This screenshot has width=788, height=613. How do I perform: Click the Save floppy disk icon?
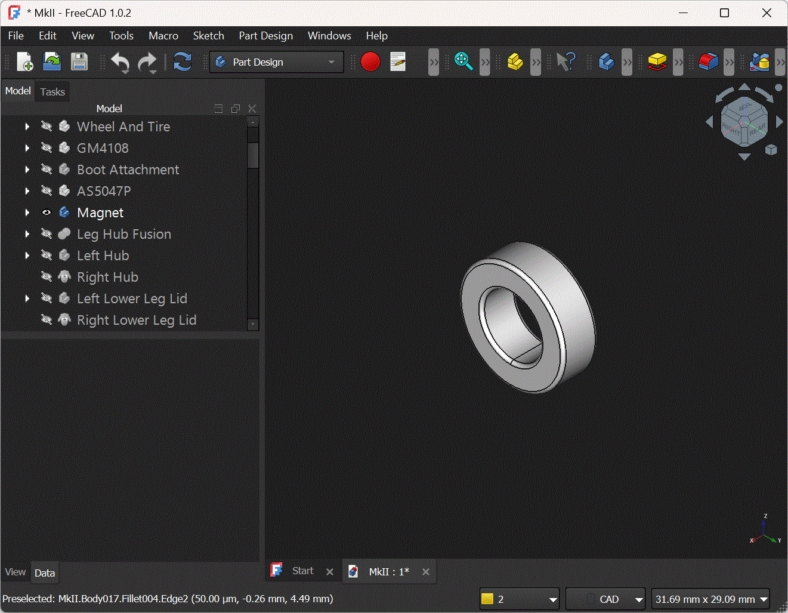pyautogui.click(x=79, y=62)
